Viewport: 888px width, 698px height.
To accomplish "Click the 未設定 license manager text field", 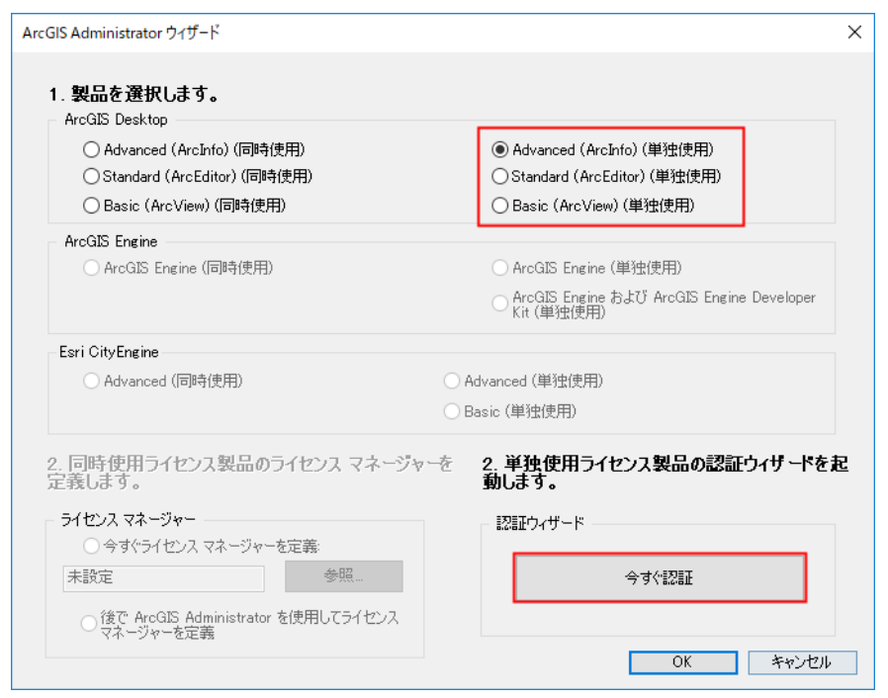I will point(164,578).
